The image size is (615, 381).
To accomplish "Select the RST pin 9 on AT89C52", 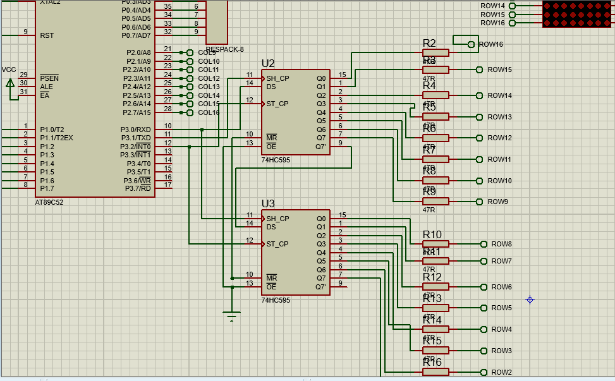I will tap(25, 35).
